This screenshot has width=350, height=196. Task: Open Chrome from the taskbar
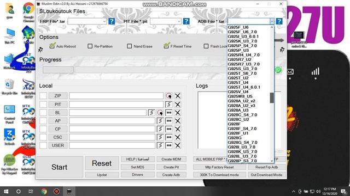pyautogui.click(x=44, y=191)
